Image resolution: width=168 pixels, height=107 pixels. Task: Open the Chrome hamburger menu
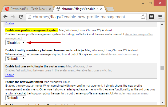click(x=160, y=17)
